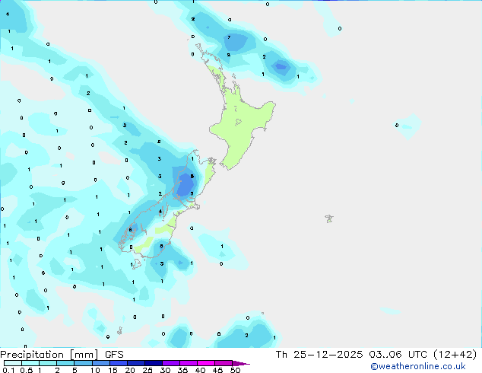This screenshot has width=482, height=373.
Task: Open the weatheronline.co.uk copyright link
Action: click(x=418, y=366)
